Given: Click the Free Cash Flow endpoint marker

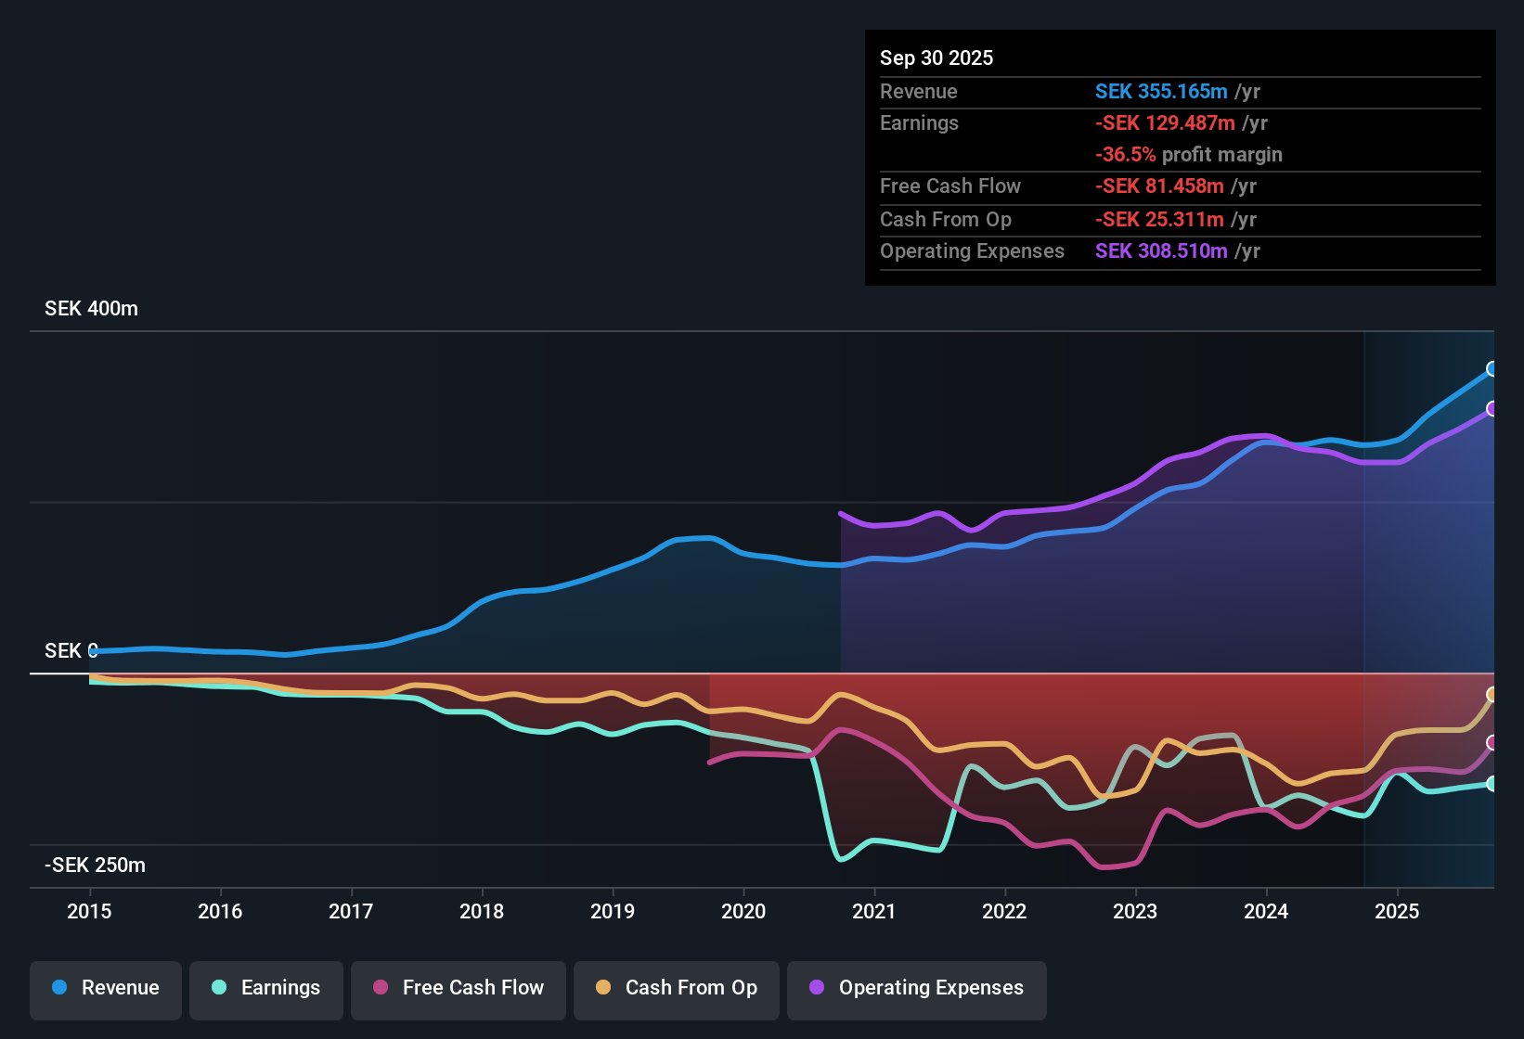Looking at the screenshot, I should point(1492,743).
